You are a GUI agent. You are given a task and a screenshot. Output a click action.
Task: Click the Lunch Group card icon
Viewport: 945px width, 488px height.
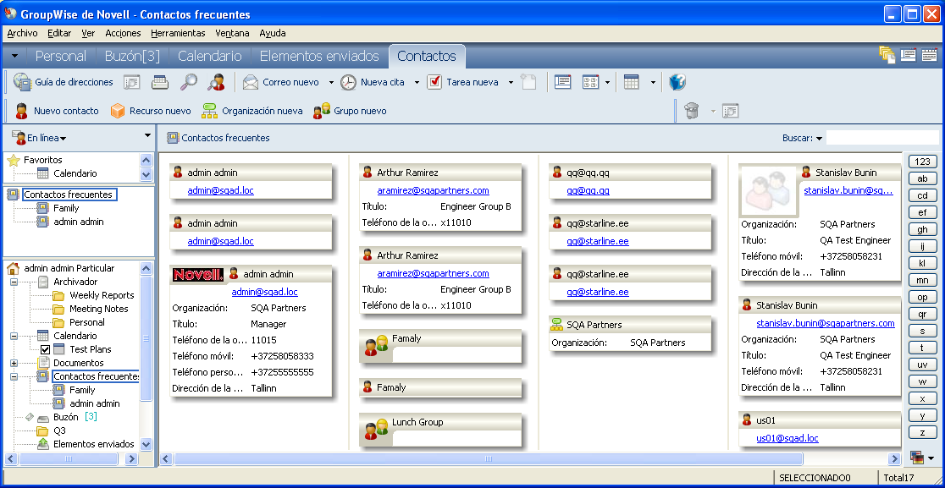(376, 428)
